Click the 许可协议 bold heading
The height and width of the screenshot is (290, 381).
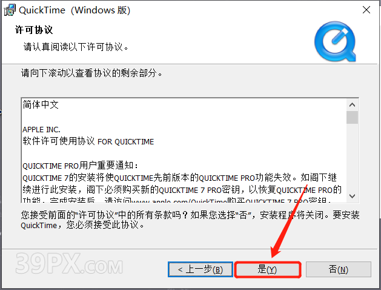coord(34,30)
